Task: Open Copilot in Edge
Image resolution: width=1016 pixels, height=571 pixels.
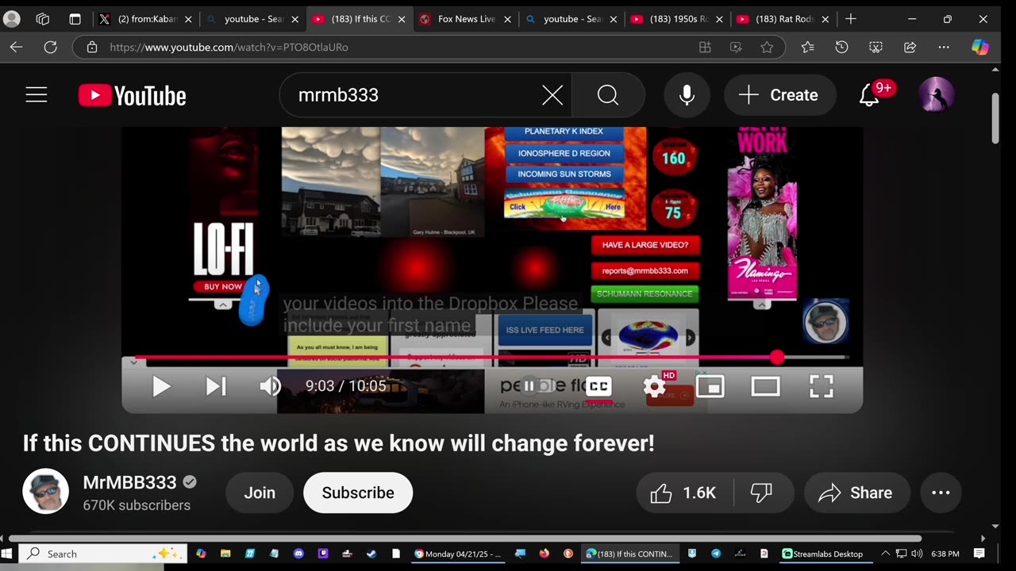Action: tap(980, 48)
